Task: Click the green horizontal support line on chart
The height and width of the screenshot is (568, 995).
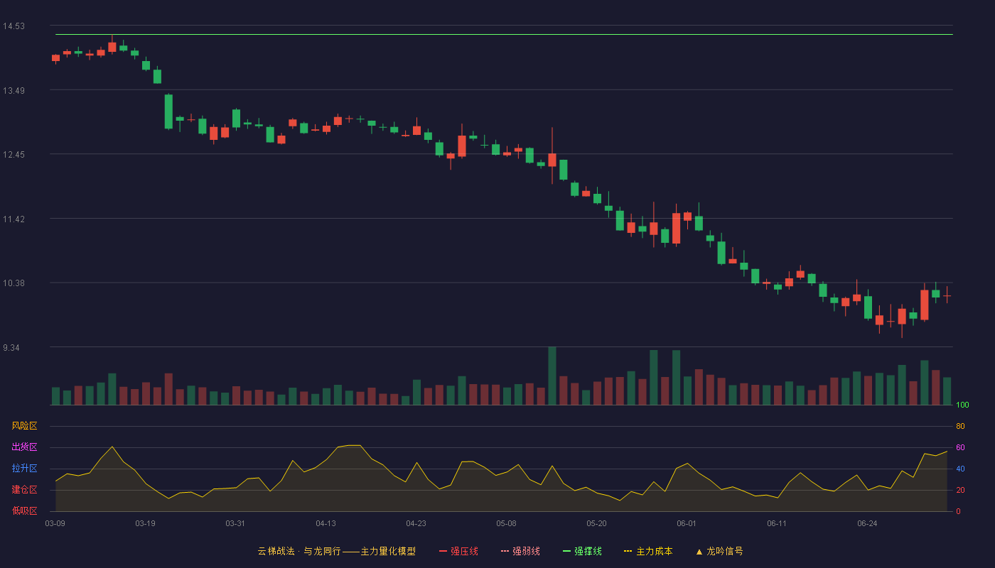Action: pos(504,34)
